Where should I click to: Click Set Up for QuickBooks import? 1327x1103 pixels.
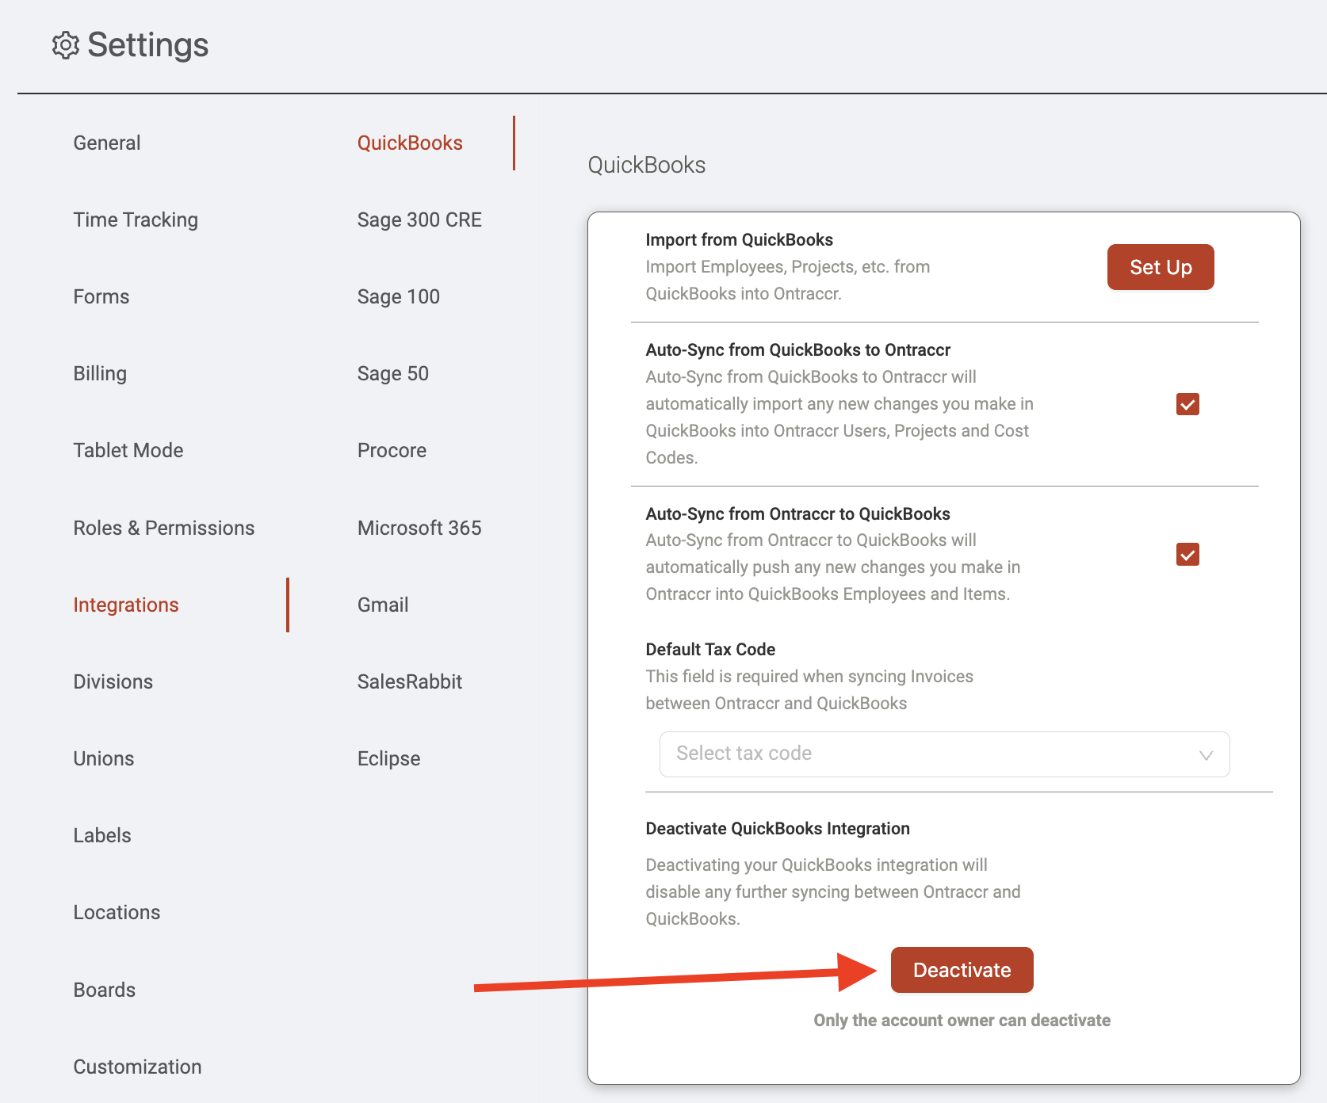click(1161, 267)
